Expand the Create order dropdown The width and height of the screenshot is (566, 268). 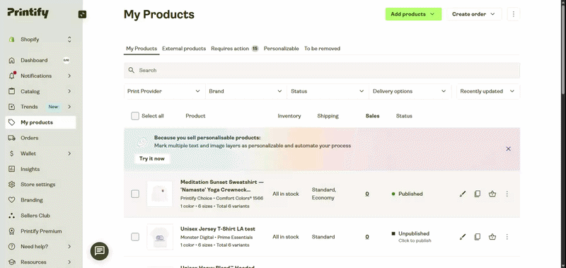coord(474,14)
